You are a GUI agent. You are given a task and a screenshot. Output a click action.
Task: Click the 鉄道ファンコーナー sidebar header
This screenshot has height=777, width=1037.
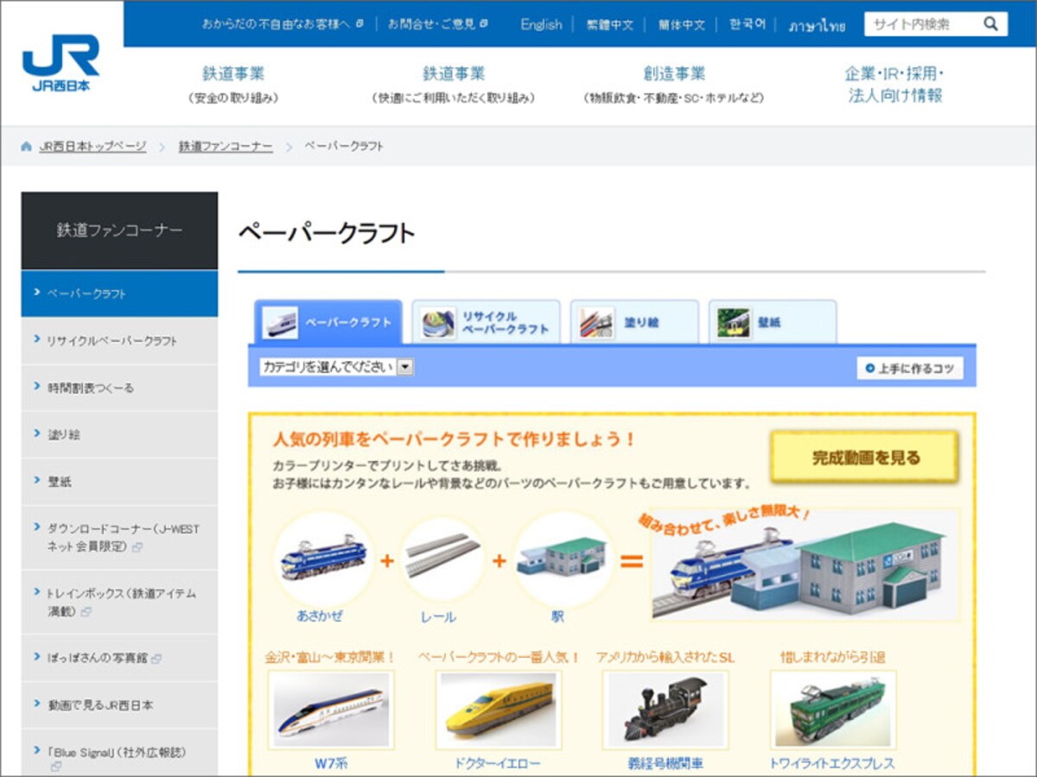(x=119, y=231)
